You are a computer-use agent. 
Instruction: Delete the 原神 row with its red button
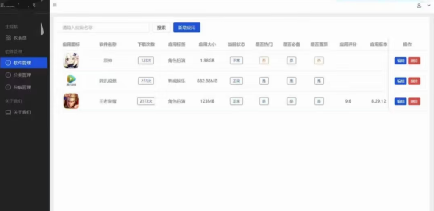[414, 61]
